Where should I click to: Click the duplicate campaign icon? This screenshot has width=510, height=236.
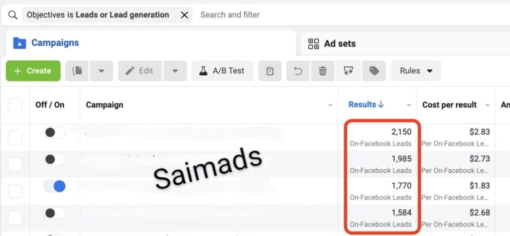click(x=77, y=71)
